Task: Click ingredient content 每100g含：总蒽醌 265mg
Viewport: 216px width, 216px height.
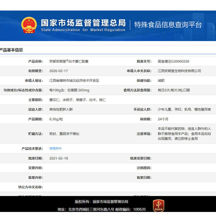Action: click(69, 90)
